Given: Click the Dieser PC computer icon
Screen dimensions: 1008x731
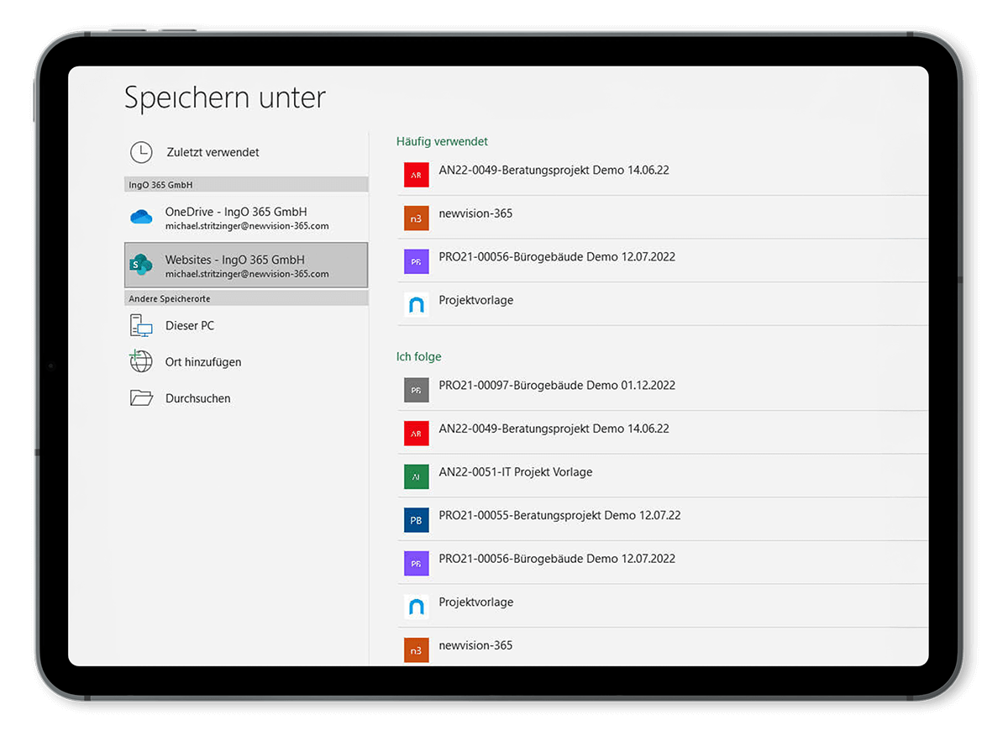Looking at the screenshot, I should coord(141,325).
